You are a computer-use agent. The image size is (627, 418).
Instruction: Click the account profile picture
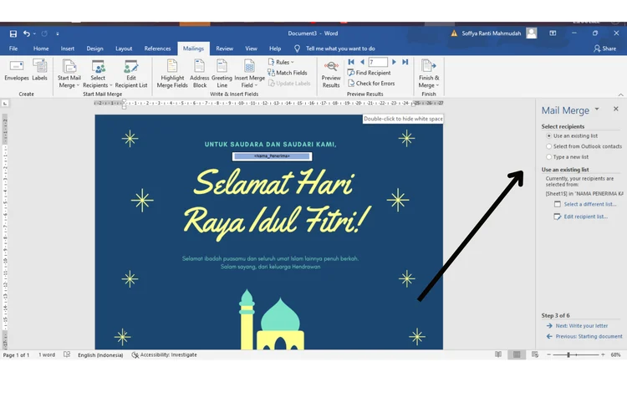[x=532, y=33]
